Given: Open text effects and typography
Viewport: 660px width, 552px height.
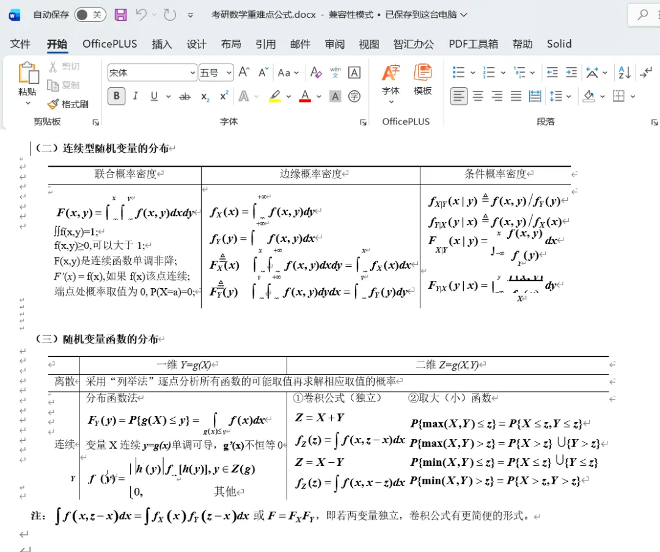Looking at the screenshot, I should pyautogui.click(x=244, y=96).
